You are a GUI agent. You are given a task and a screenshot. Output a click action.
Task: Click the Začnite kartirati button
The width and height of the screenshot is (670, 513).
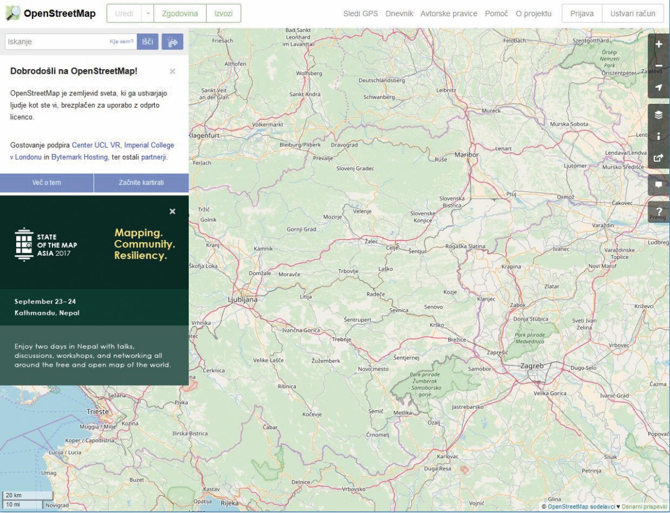coord(141,183)
